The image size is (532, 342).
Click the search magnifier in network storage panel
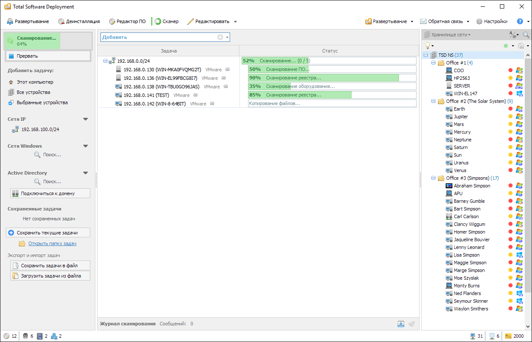(x=526, y=35)
